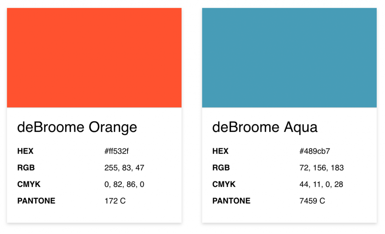
Task: Click the PANTONE label in Aqua card
Action: click(x=231, y=201)
